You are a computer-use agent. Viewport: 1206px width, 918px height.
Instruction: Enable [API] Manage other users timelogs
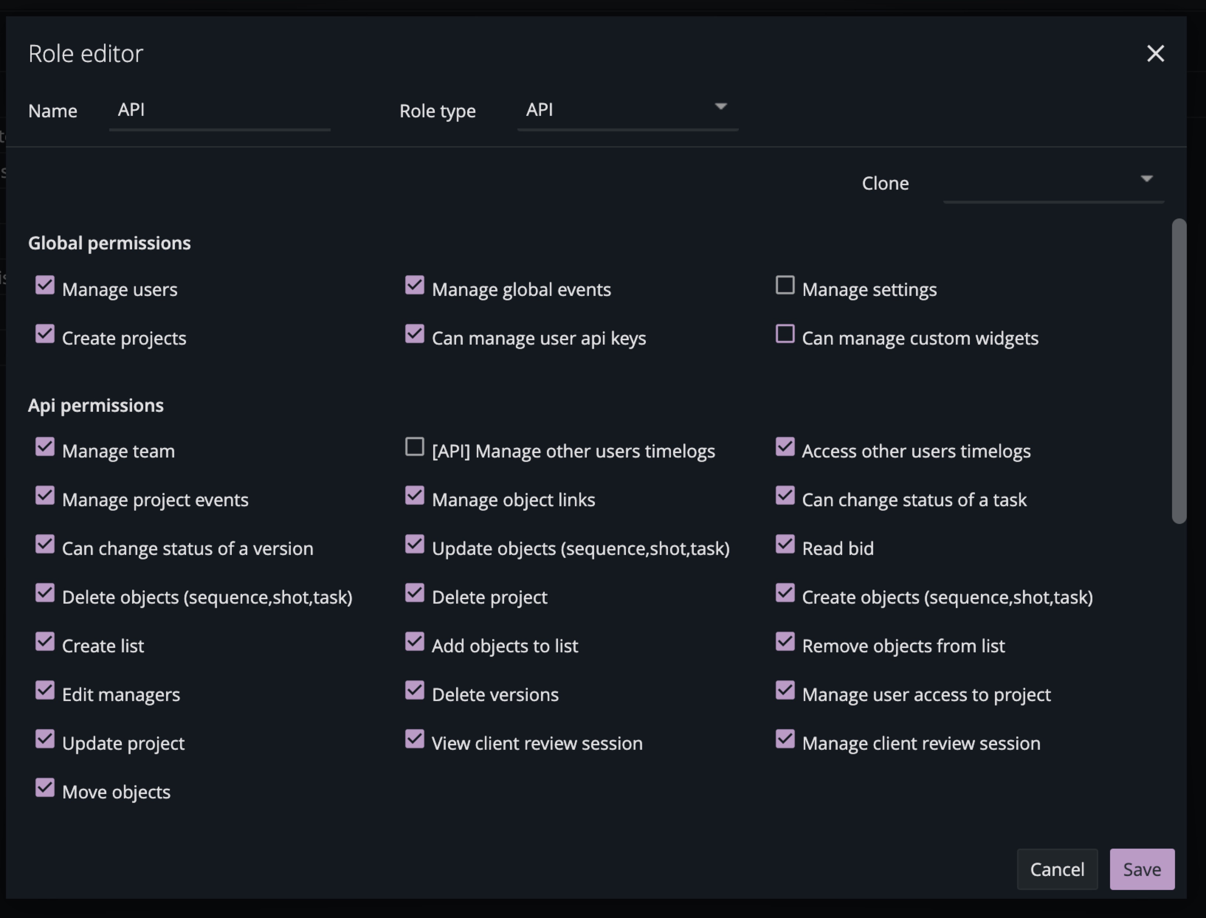pos(415,446)
